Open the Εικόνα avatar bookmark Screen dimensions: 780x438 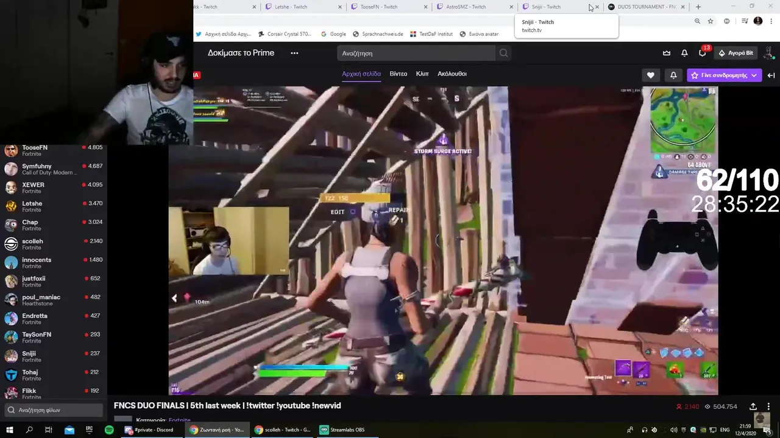tap(479, 34)
